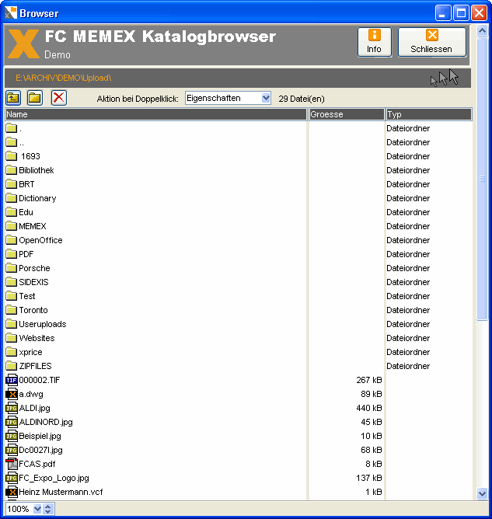Select the MEMEX folder icon
492x519 pixels.
[x=11, y=226]
